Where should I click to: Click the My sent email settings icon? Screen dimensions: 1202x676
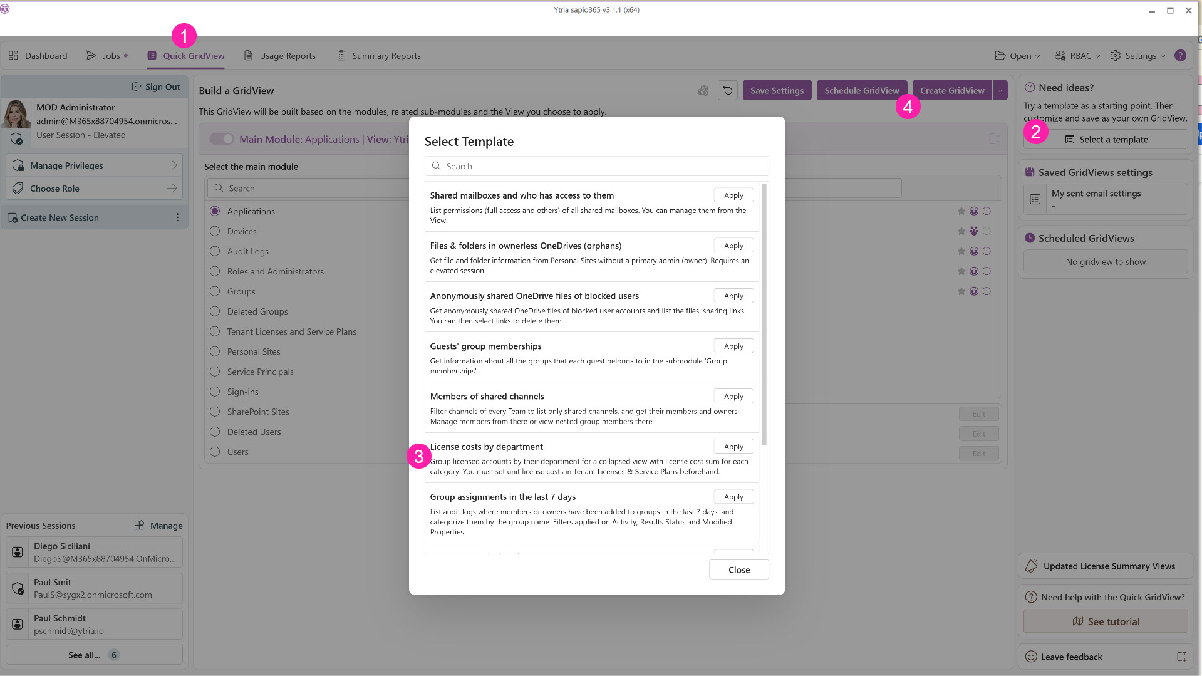click(1035, 199)
